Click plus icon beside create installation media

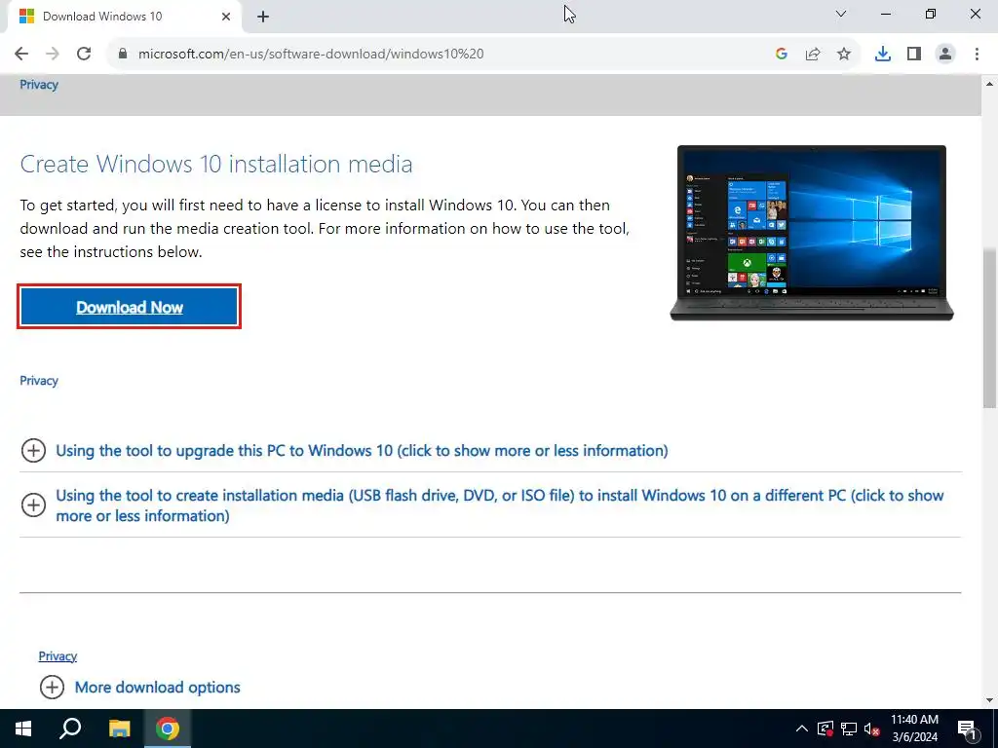(x=33, y=505)
